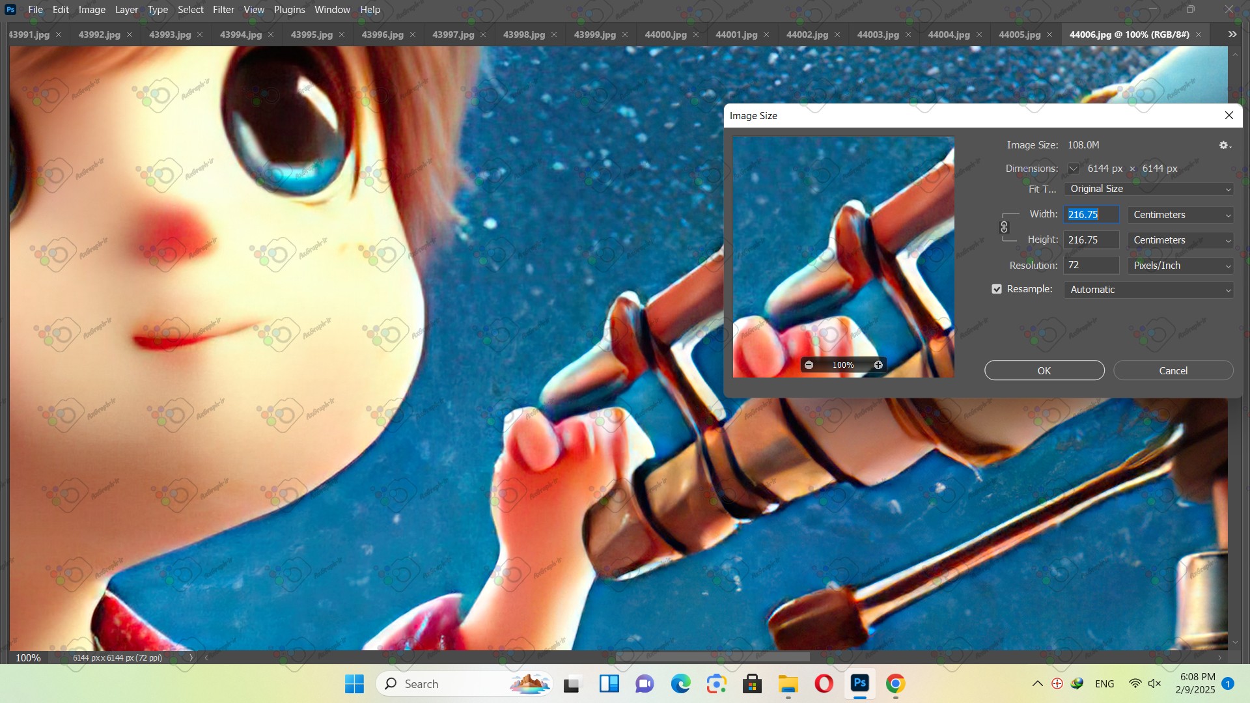Click the Image Size preview thumbnail
The width and height of the screenshot is (1250, 703).
point(844,256)
